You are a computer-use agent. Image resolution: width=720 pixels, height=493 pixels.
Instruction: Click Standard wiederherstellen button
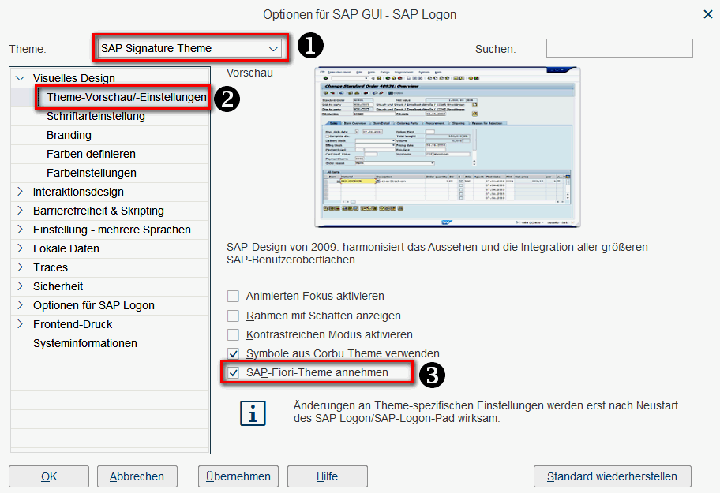point(612,476)
